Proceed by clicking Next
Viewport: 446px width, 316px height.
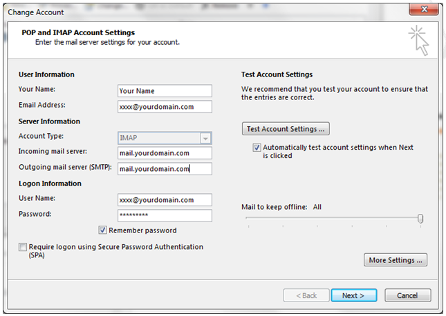click(353, 295)
